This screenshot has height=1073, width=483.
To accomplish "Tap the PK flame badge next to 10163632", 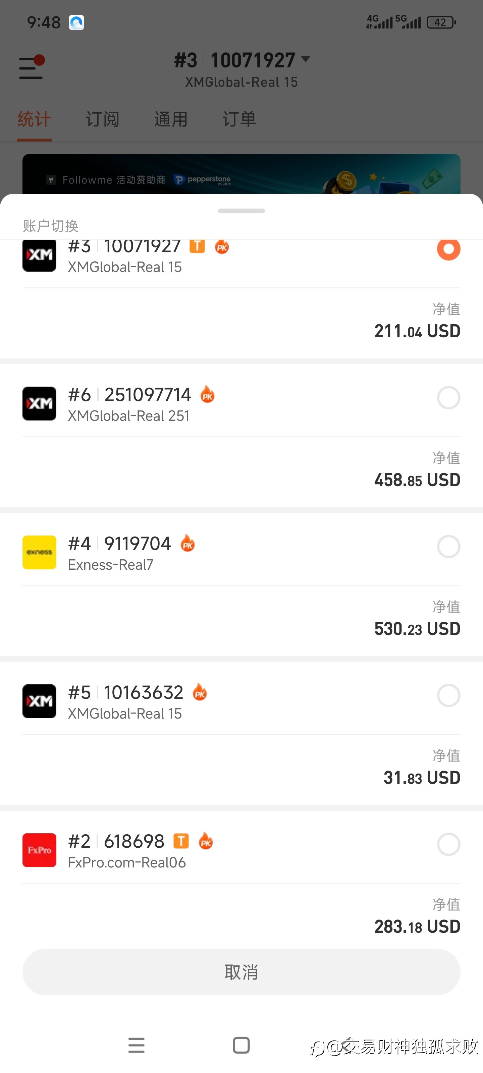I will click(x=200, y=692).
